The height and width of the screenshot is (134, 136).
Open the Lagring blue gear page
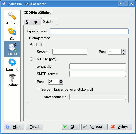[12, 65]
